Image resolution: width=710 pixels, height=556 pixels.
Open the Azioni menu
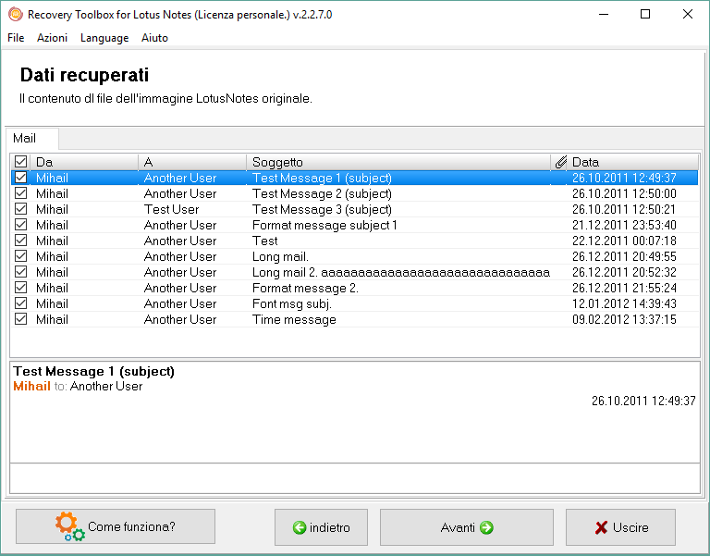pyautogui.click(x=52, y=38)
